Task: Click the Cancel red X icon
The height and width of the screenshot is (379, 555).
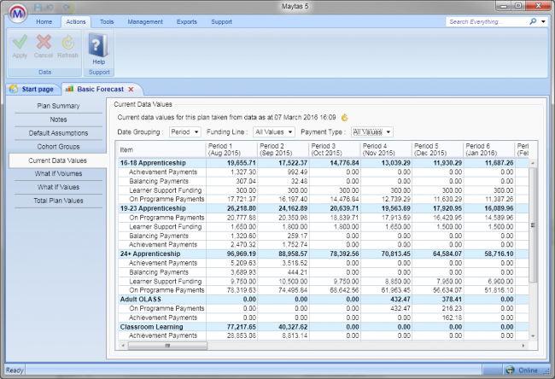Action: [x=44, y=43]
